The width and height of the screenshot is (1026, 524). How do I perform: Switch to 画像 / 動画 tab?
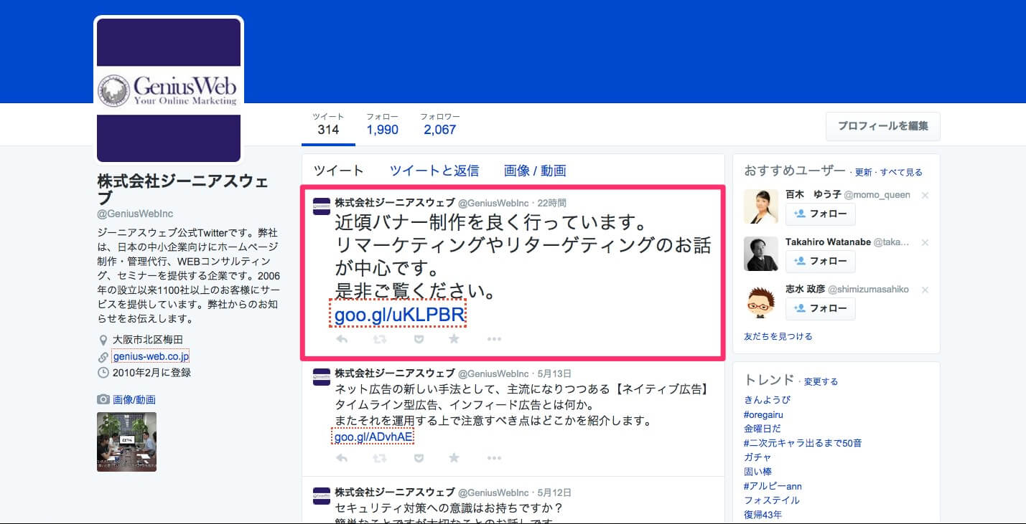[x=535, y=171]
